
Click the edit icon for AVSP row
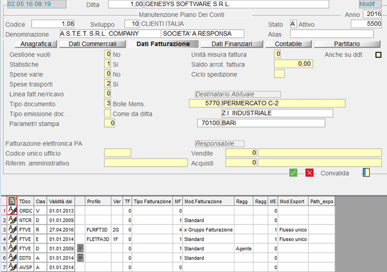coord(12,267)
